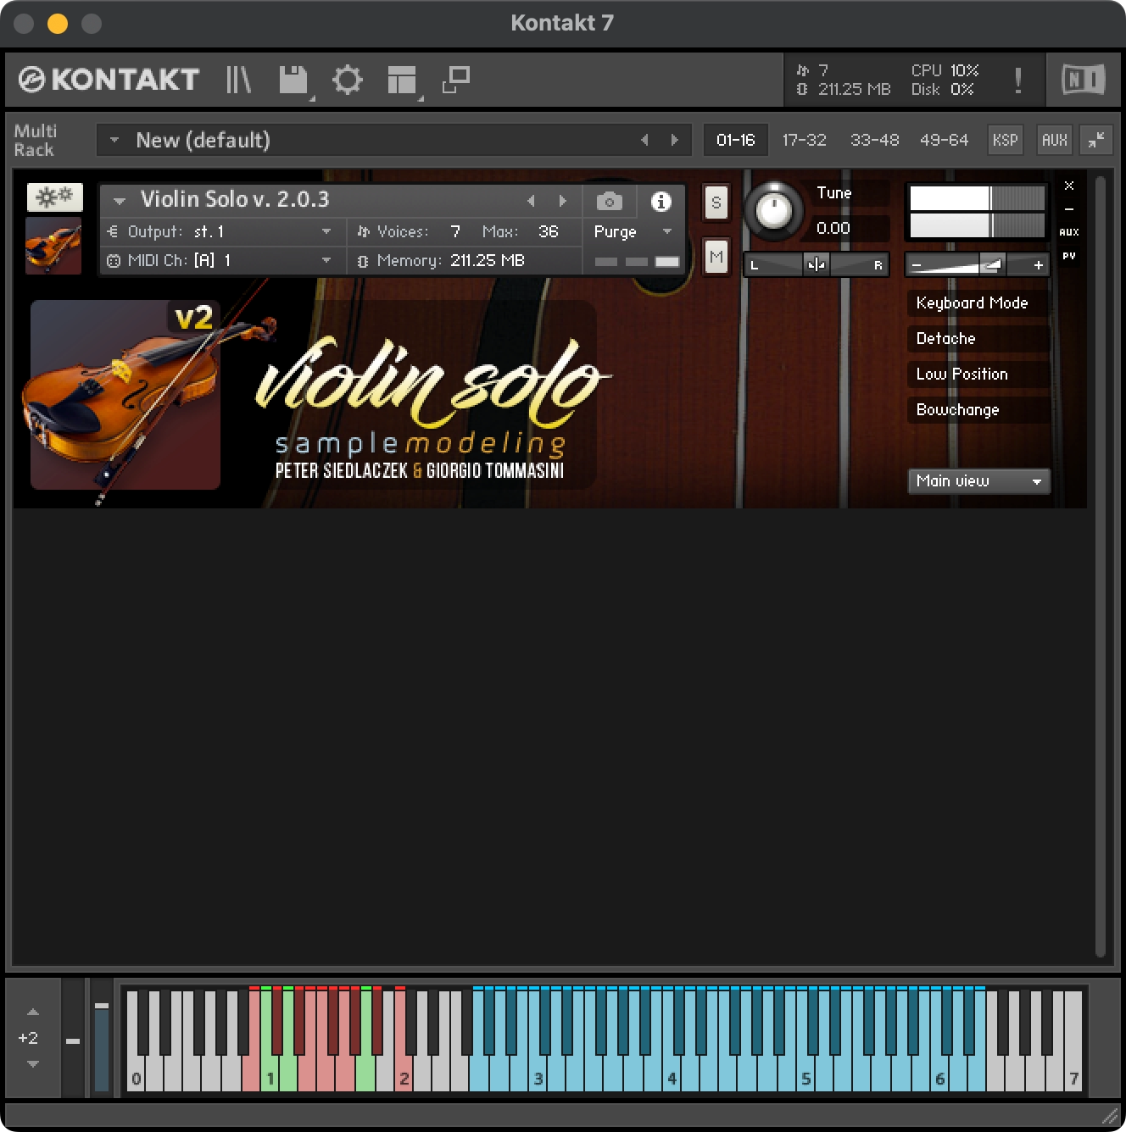Viewport: 1126px width, 1132px height.
Task: Click the exclamation warning panic button
Action: click(1017, 80)
